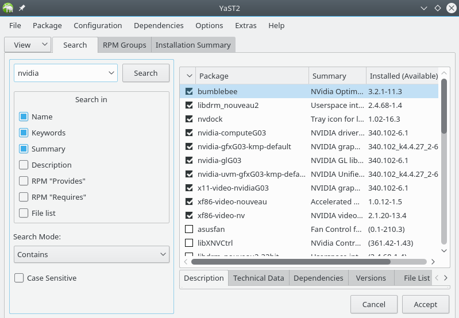The width and height of the screenshot is (459, 318).
Task: Sort by Summary column header
Action: (337, 76)
